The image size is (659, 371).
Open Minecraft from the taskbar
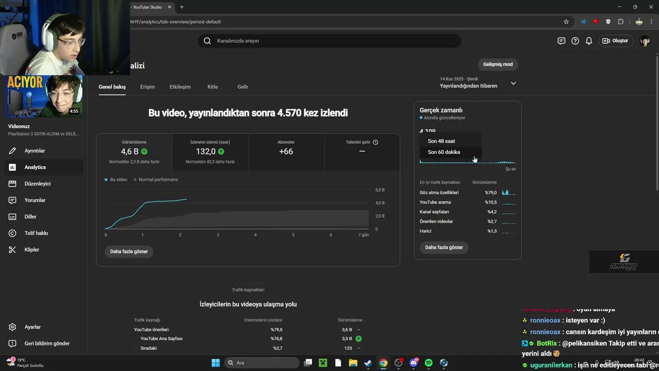coord(323,363)
